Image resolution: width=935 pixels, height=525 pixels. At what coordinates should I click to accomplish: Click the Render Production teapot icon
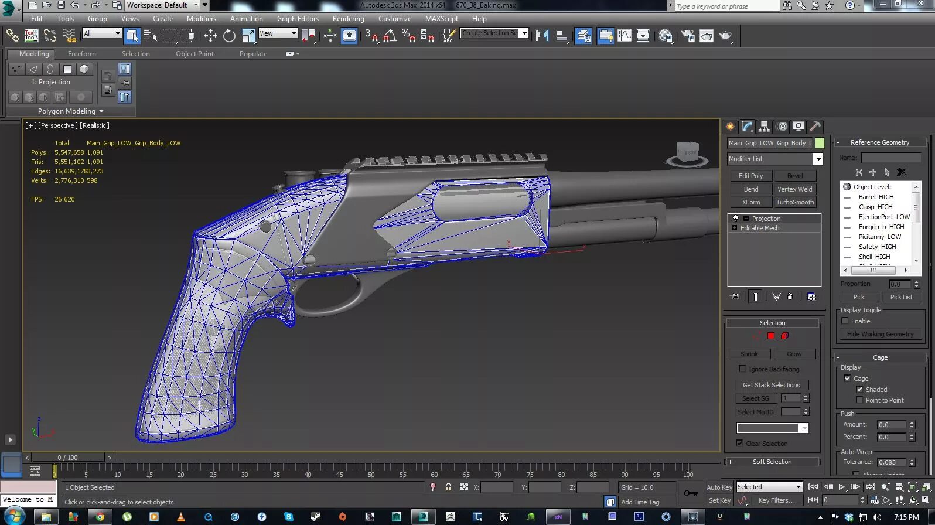[x=726, y=36]
